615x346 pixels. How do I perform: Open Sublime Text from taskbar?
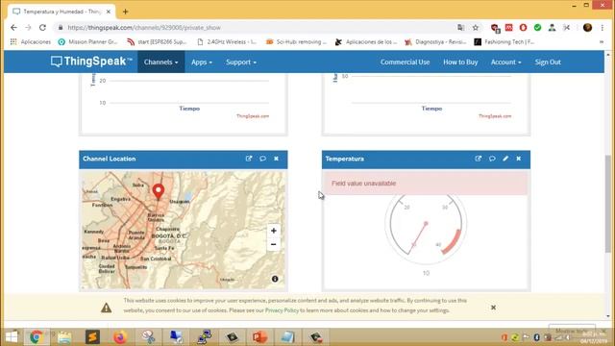(x=92, y=337)
